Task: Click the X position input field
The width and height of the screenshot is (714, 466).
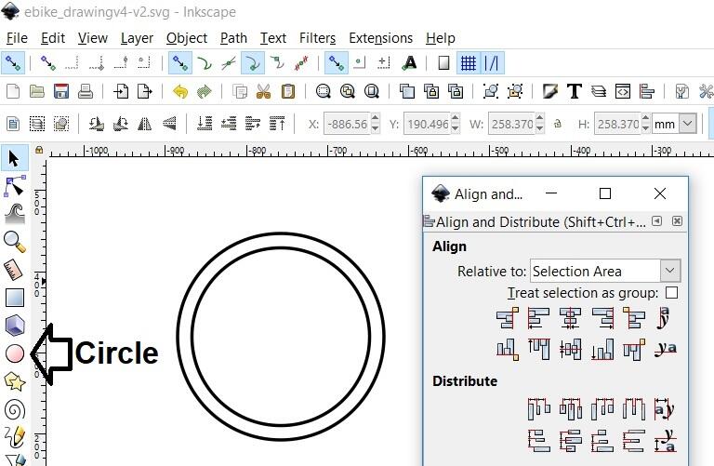Action: point(347,124)
